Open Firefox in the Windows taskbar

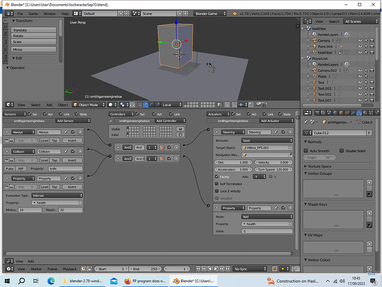[x=145, y=281]
